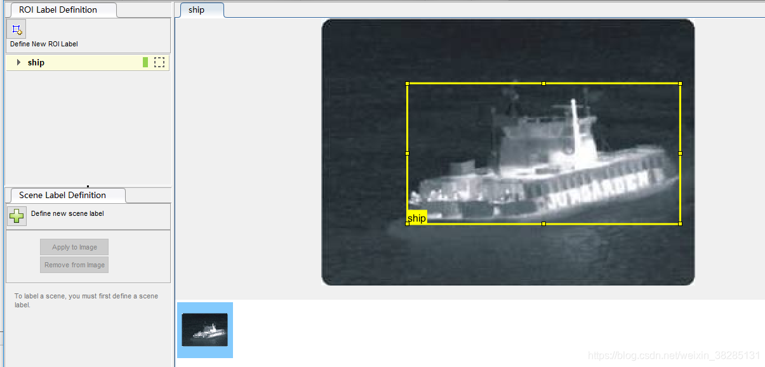Click the 'To label a scene' hint text
Screen dimensions: 765x367
[x=86, y=300]
